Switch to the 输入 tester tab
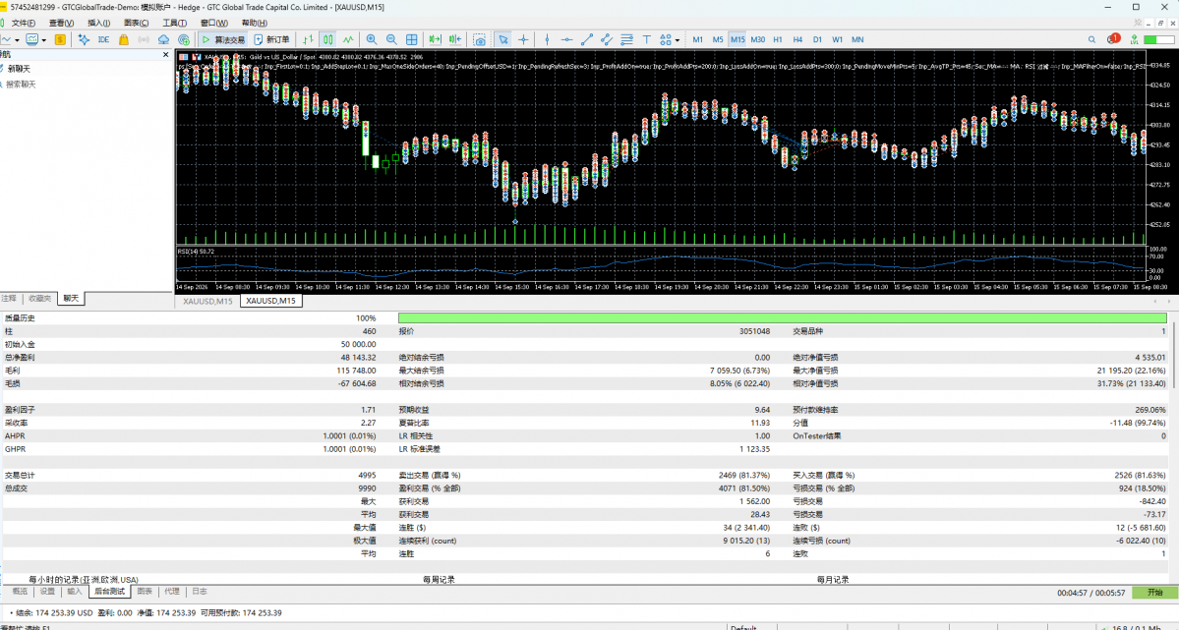1179x630 pixels. click(75, 592)
